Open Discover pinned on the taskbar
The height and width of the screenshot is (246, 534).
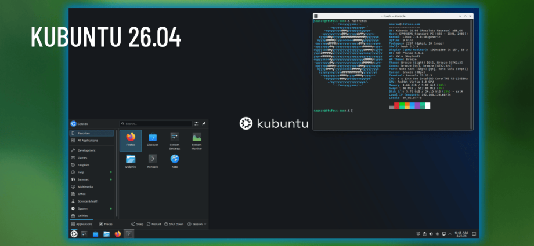coord(96,234)
